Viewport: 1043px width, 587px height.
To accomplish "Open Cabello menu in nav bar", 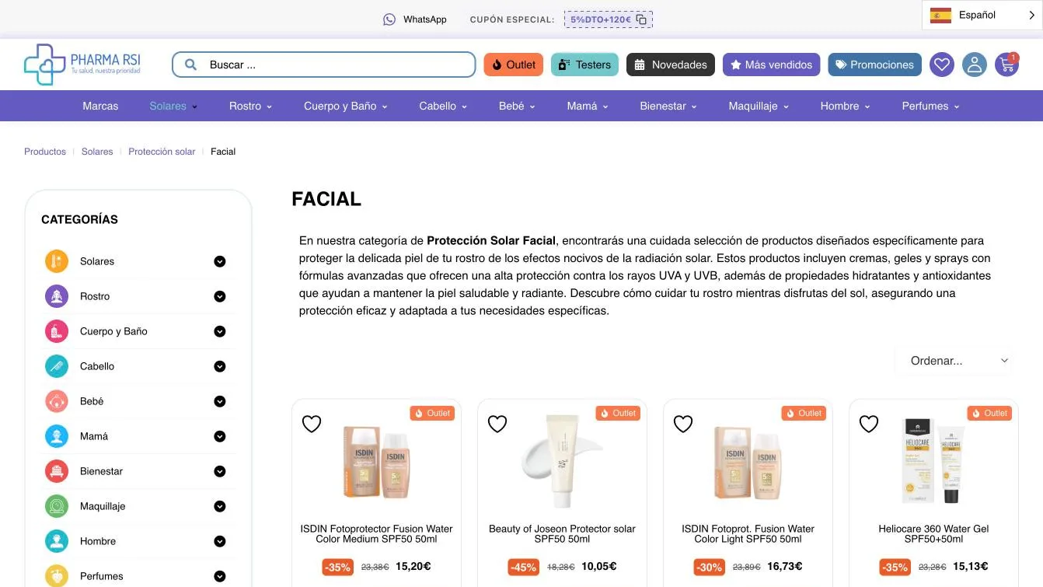I will (x=443, y=106).
